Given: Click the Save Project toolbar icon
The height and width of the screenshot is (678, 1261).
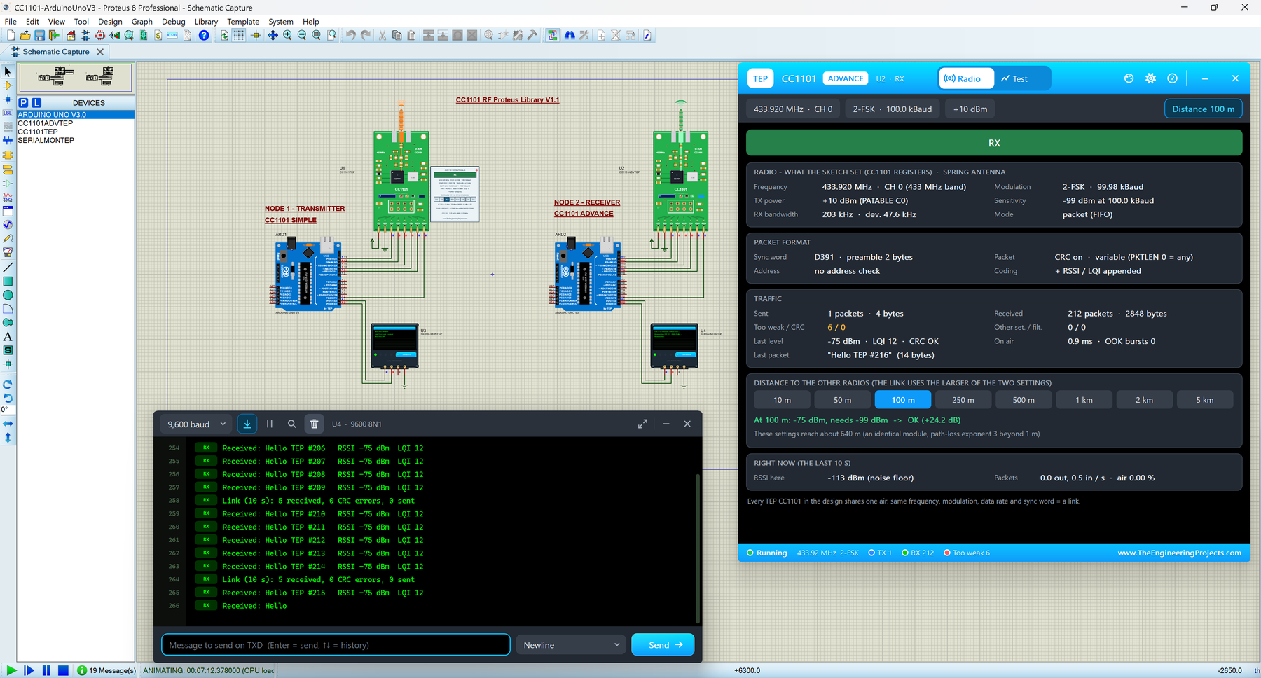Looking at the screenshot, I should pyautogui.click(x=39, y=35).
